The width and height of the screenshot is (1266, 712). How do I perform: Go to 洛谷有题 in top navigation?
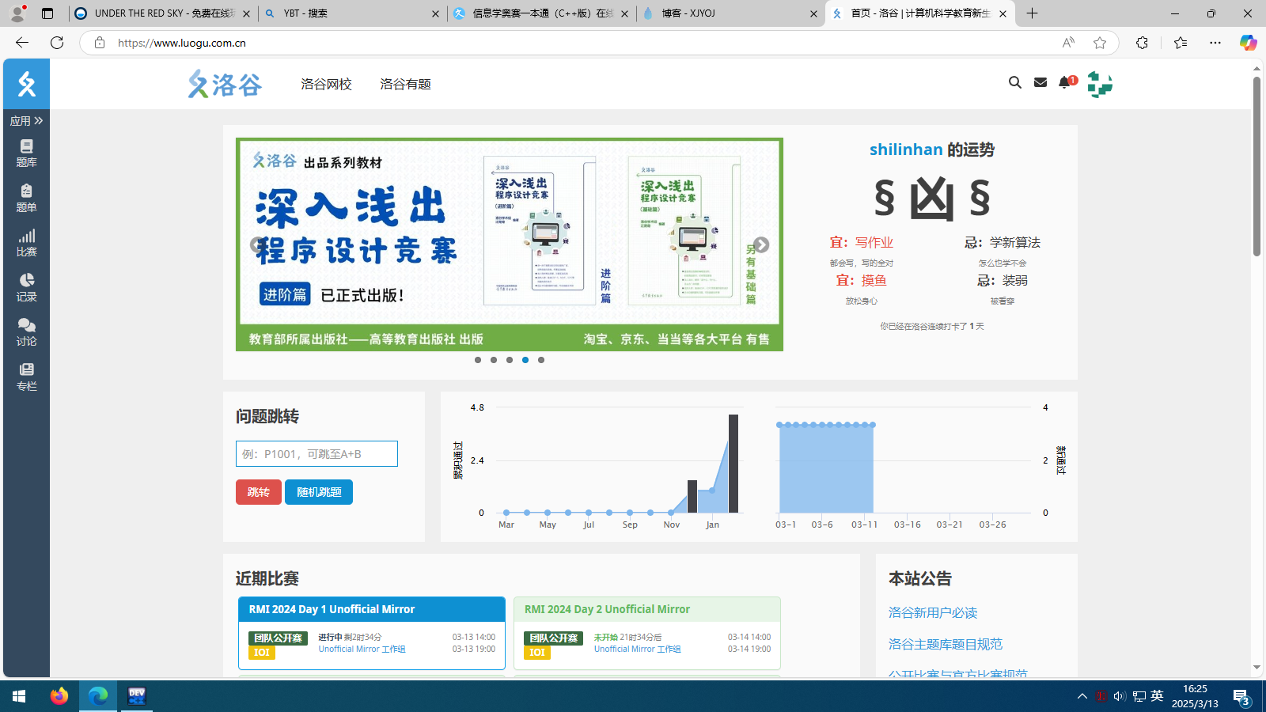point(405,84)
